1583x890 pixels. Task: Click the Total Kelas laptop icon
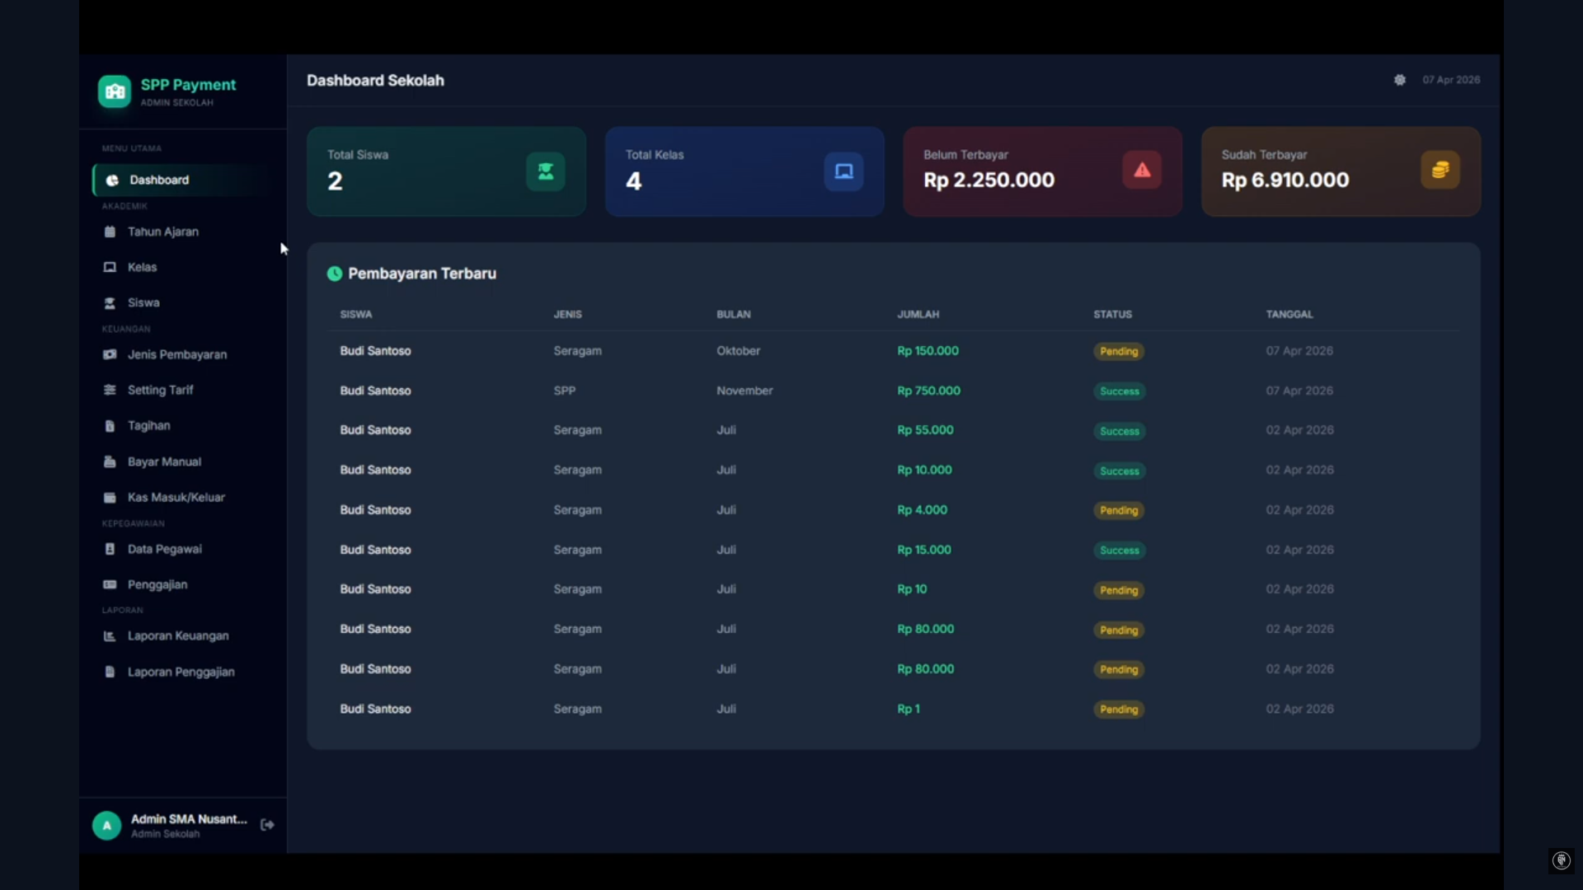[843, 171]
